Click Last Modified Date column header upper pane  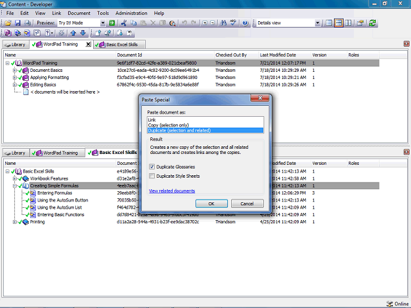point(284,55)
